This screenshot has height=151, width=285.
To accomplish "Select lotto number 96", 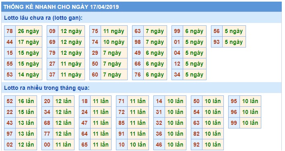I will pyautogui.click(x=234, y=112).
